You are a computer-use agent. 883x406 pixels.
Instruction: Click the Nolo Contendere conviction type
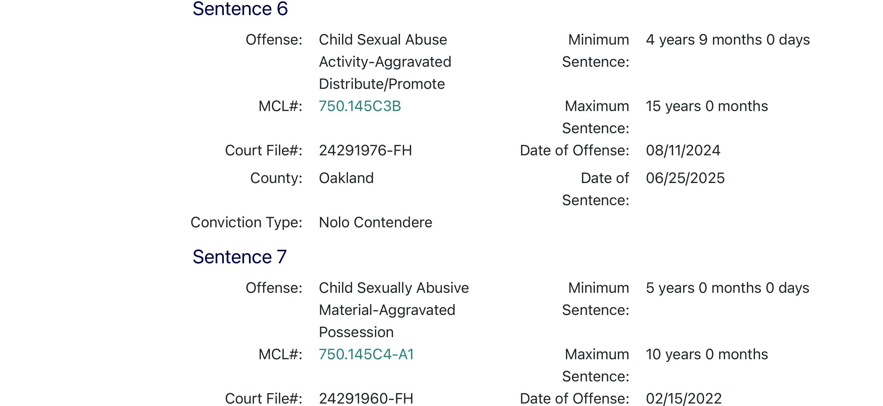tap(375, 222)
